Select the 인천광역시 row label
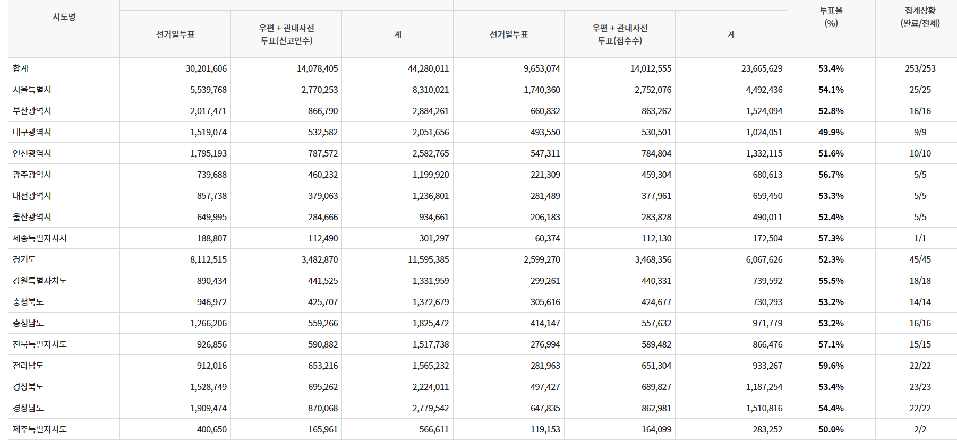 tap(32, 153)
